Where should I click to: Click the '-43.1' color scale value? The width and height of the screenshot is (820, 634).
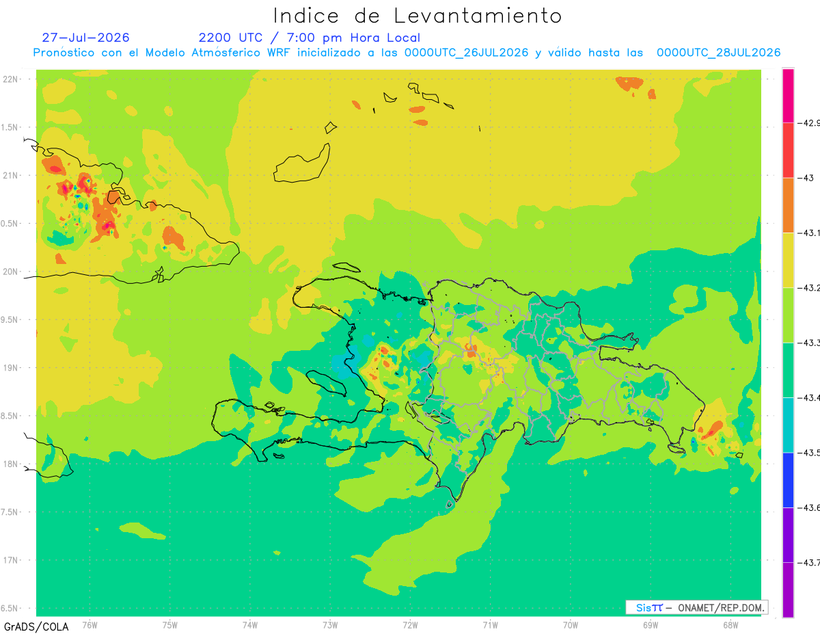tap(809, 233)
